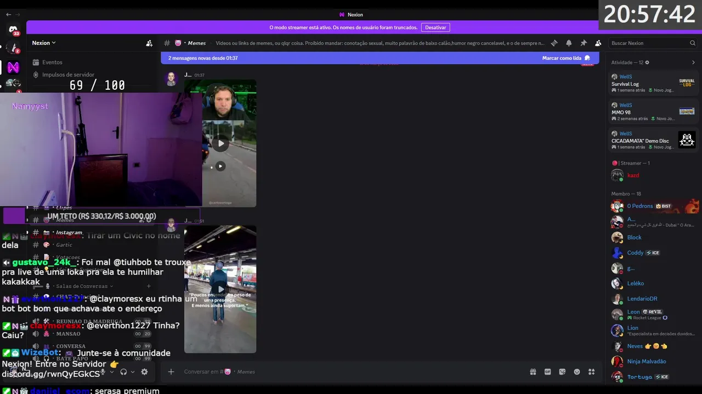Toggle microphone mute

pos(102,372)
